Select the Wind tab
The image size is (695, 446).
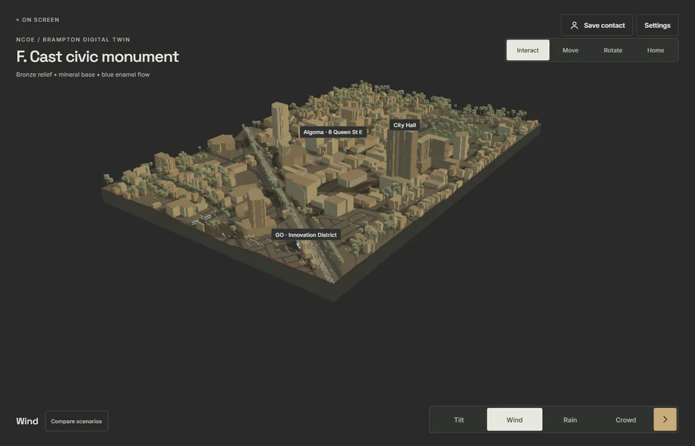[514, 419]
